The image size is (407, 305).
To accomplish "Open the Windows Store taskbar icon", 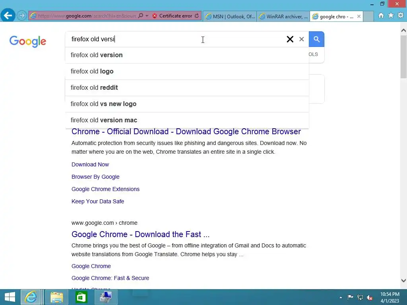I will tap(81, 297).
